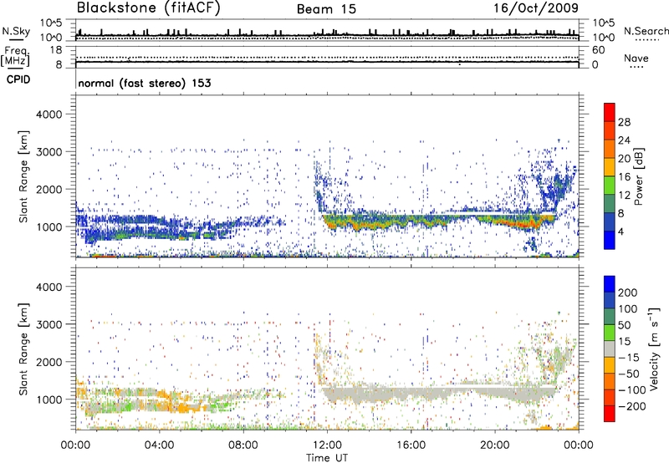This screenshot has width=669, height=463.
Task: Click the -15 tick on velocity colorbar
Action: point(629,357)
